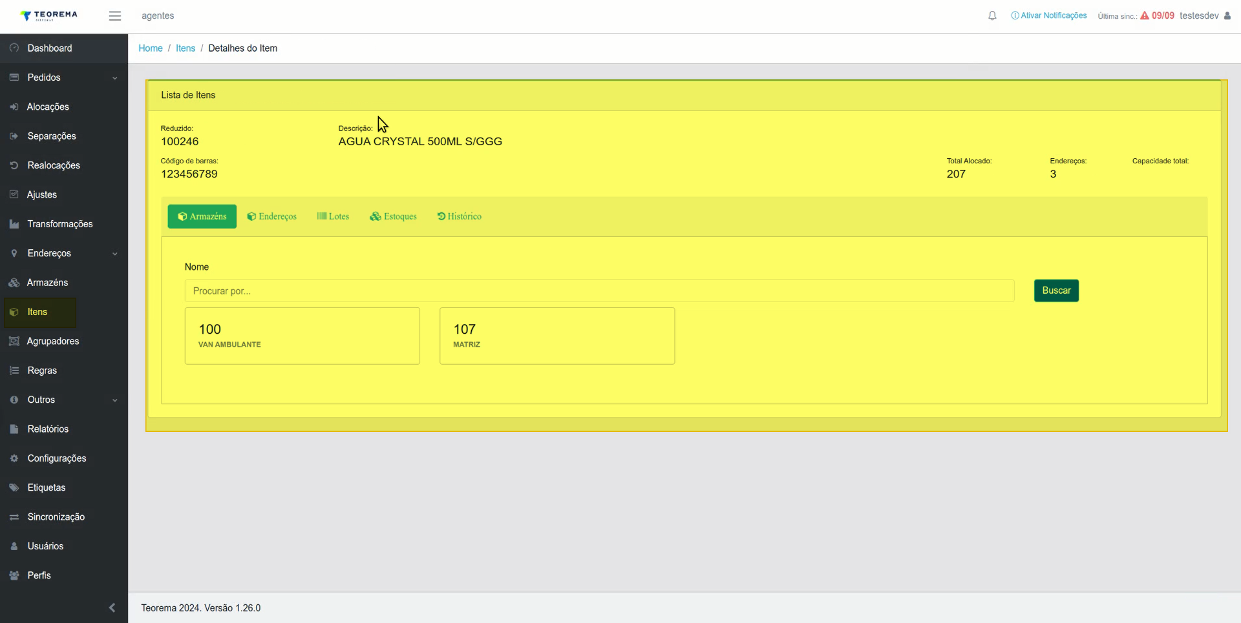Image resolution: width=1241 pixels, height=623 pixels.
Task: Click the Etiquetas tags icon
Action: click(x=14, y=487)
